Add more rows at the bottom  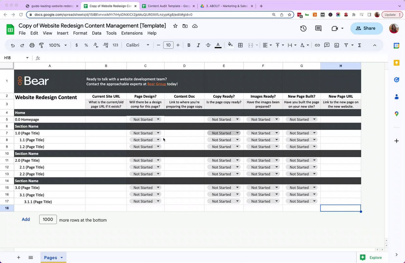pos(26,219)
